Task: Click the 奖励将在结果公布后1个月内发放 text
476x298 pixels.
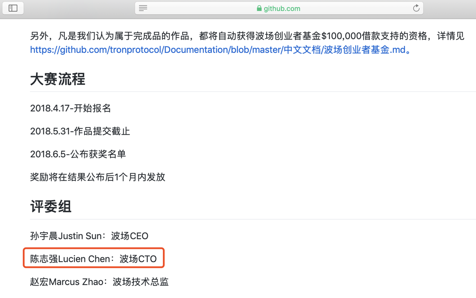Action: [x=98, y=177]
